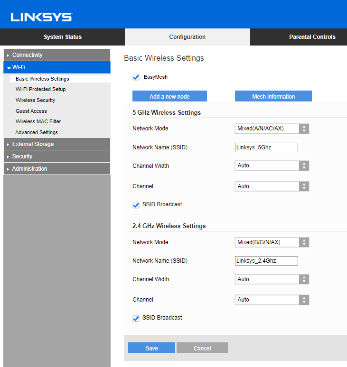Open 5 GHz Network Mode dropdown

[x=272, y=128]
